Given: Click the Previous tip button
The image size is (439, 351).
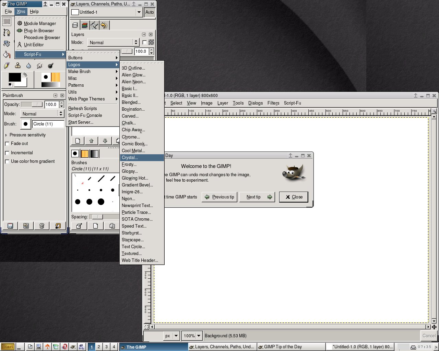Looking at the screenshot, I should (219, 197).
